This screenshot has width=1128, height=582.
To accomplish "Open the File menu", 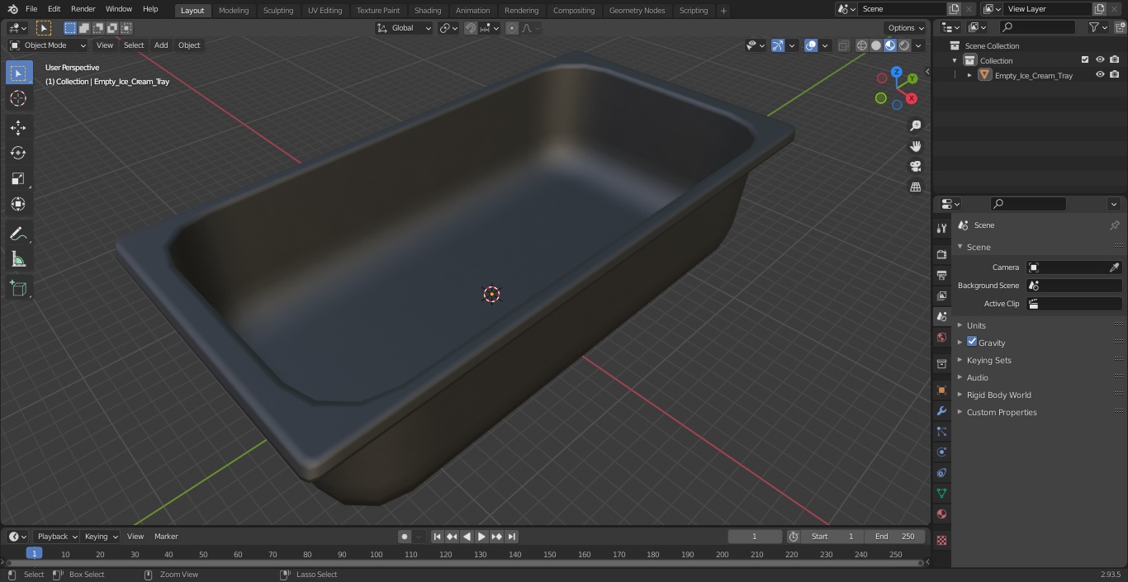I will (31, 9).
